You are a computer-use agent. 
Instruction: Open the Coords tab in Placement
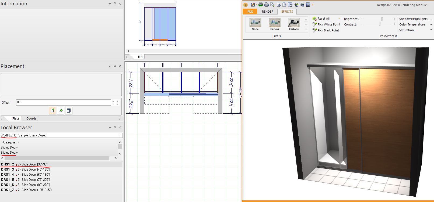tap(31, 118)
